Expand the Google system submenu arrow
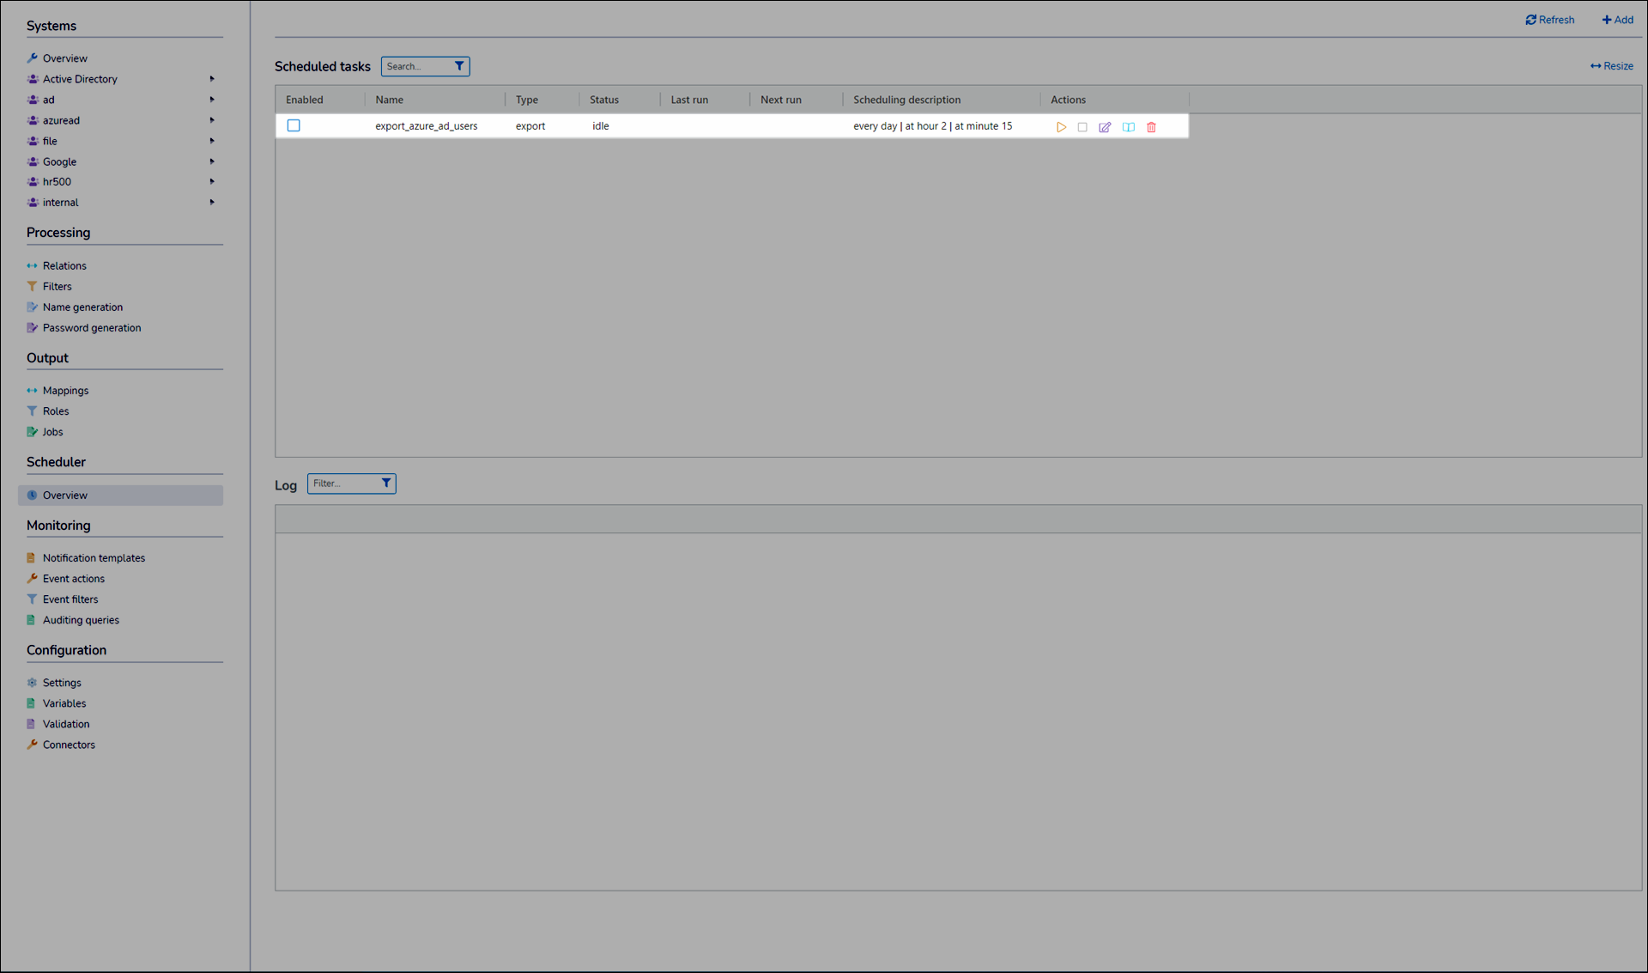 (212, 161)
